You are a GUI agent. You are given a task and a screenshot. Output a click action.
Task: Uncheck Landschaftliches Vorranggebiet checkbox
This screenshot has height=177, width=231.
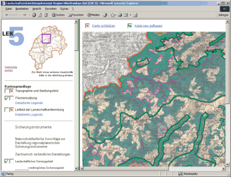pos(6,161)
